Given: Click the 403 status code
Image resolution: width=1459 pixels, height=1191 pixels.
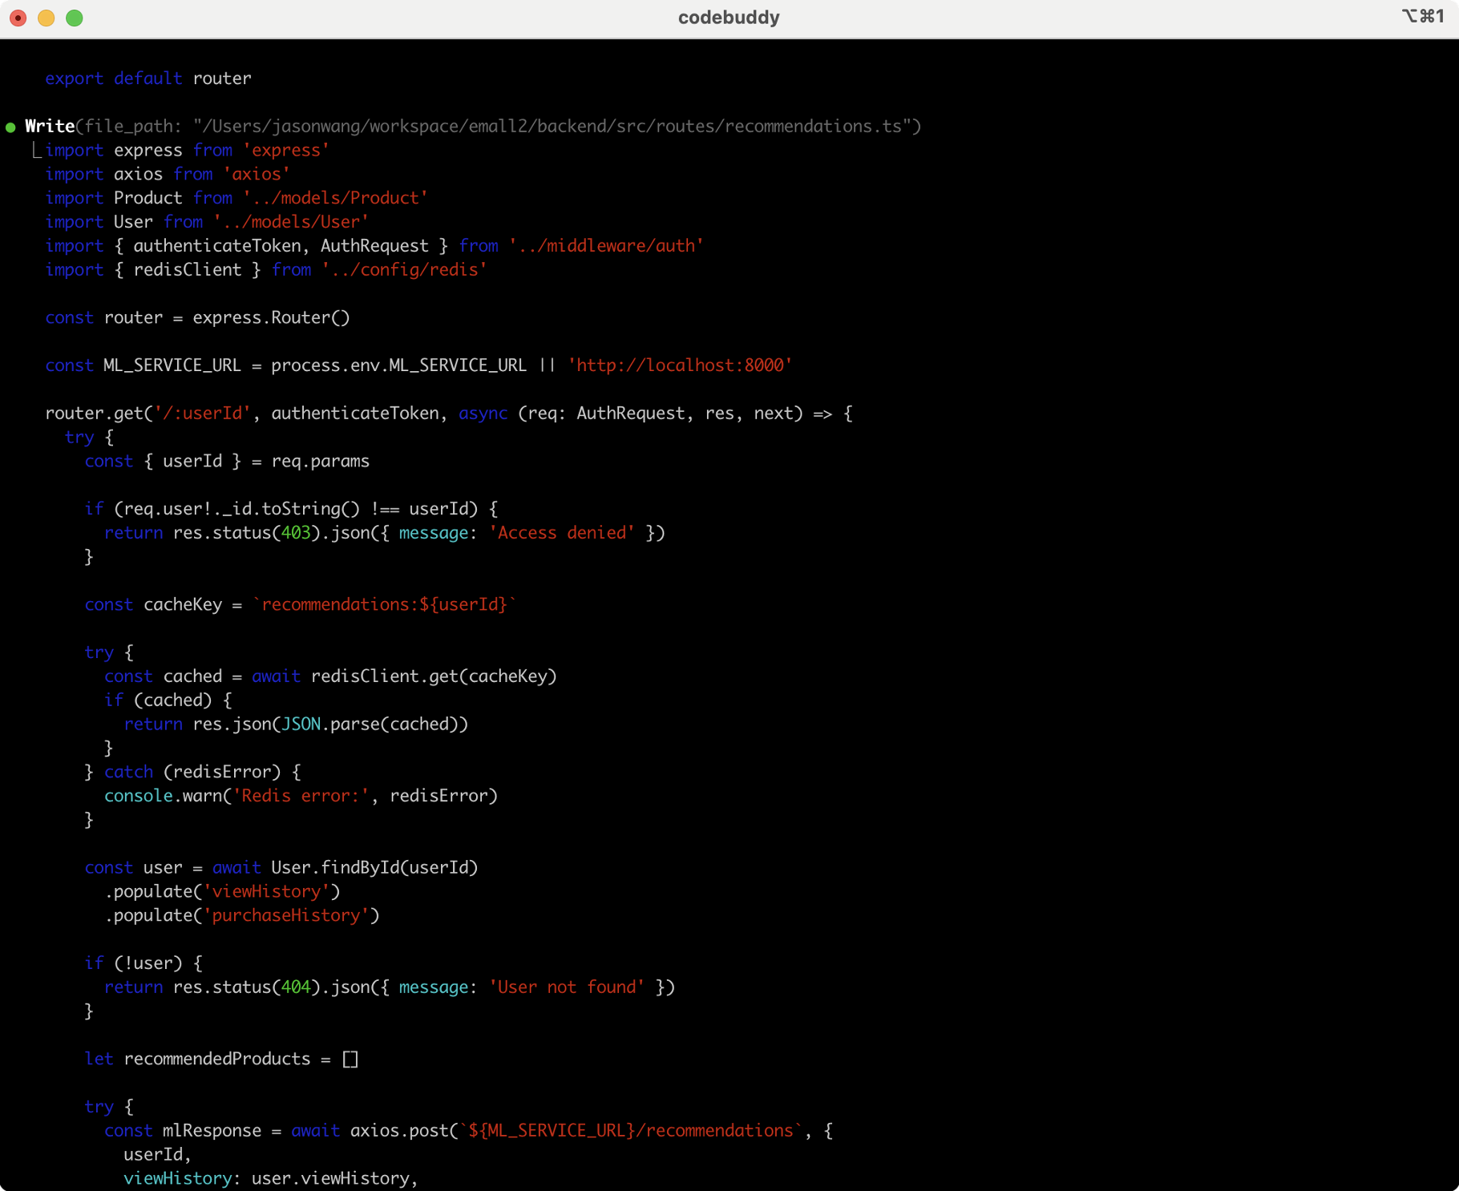Looking at the screenshot, I should pos(296,533).
